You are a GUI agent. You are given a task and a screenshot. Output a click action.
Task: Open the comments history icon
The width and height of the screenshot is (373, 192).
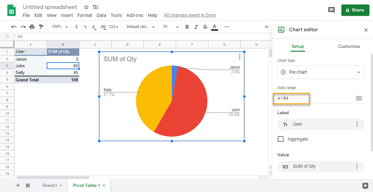coord(331,10)
